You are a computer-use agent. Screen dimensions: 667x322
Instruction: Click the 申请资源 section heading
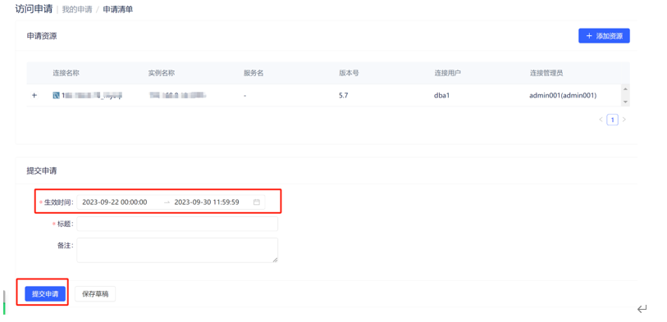tap(42, 36)
